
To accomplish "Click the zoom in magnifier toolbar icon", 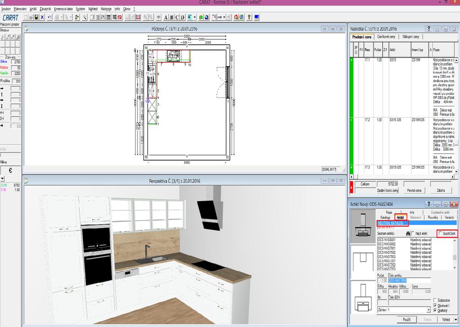I will pyautogui.click(x=145, y=17).
